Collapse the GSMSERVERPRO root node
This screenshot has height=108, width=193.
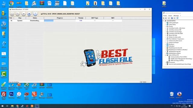[164, 21]
